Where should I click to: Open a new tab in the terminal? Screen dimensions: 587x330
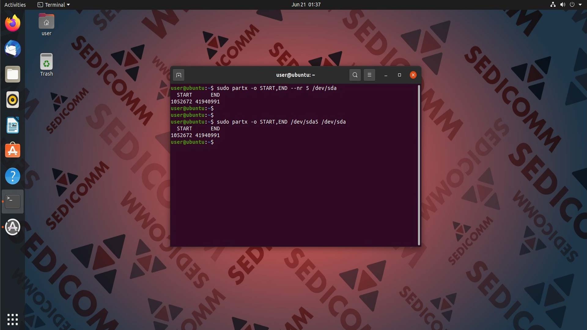pyautogui.click(x=179, y=75)
